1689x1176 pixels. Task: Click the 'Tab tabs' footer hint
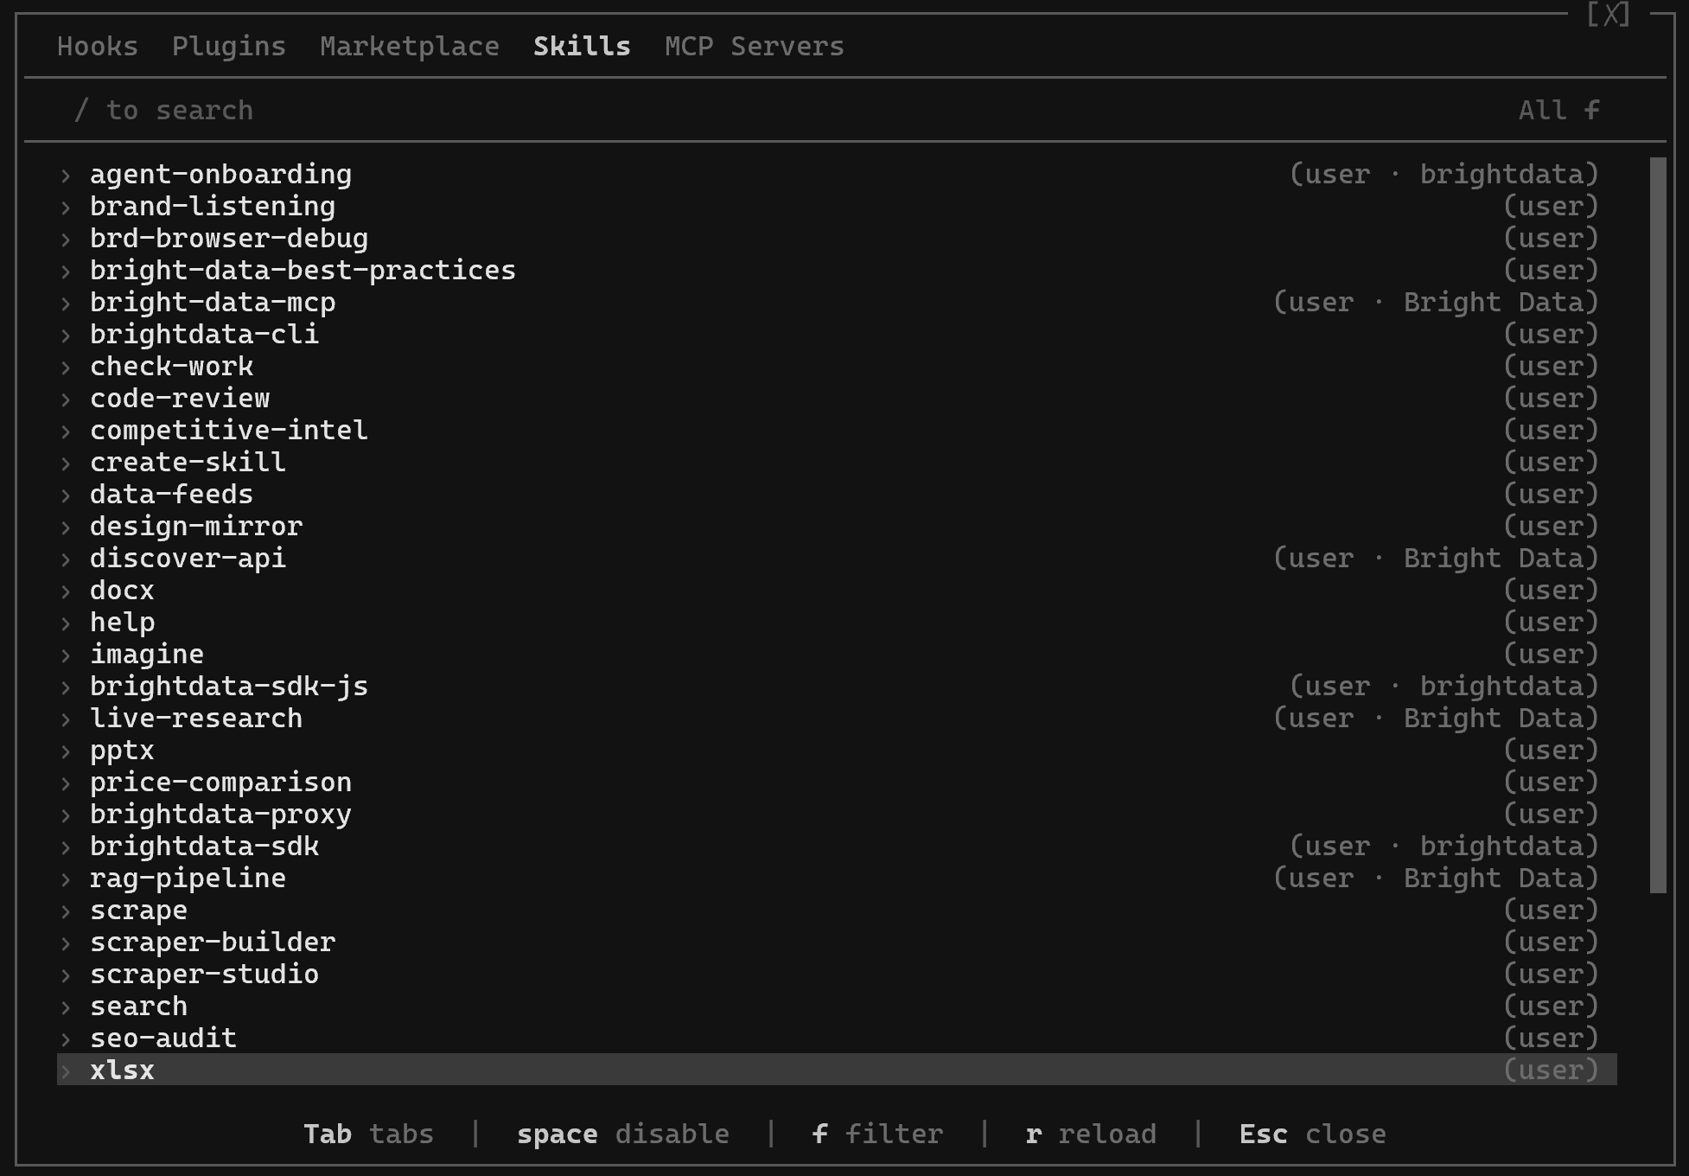(368, 1134)
